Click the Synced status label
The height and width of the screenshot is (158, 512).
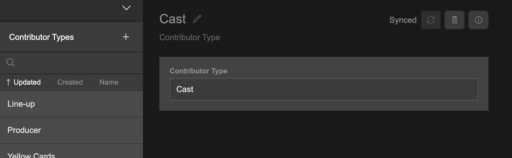(x=403, y=20)
